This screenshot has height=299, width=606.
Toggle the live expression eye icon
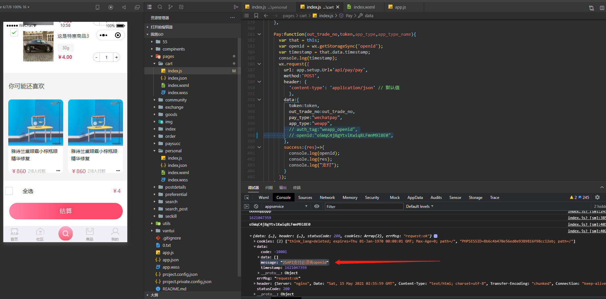click(x=317, y=206)
